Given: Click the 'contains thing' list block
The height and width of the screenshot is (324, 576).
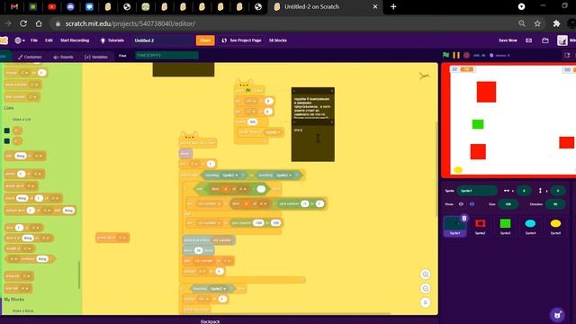Looking at the screenshot, I should click(x=30, y=259).
